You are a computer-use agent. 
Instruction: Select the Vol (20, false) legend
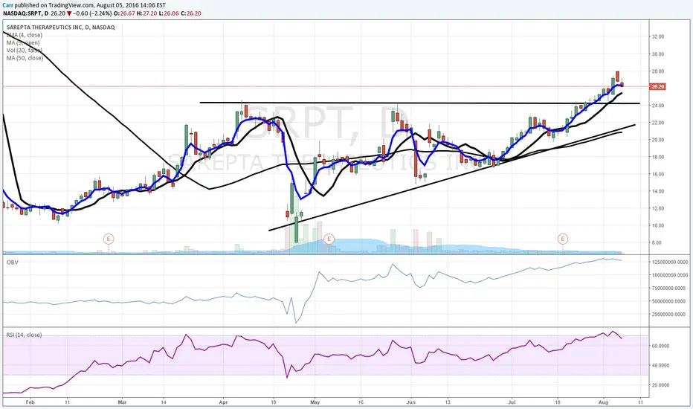pos(25,50)
